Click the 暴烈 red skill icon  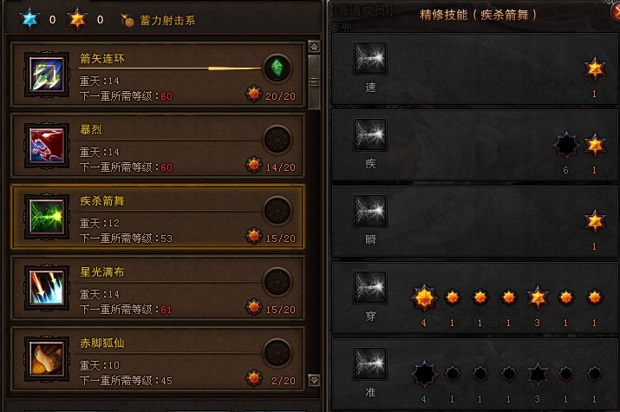[x=47, y=145]
